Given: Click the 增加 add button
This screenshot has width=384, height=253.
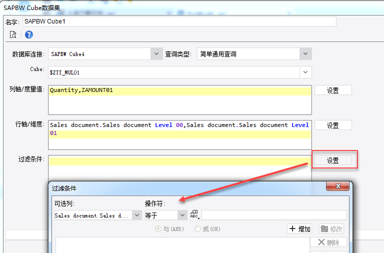Looking at the screenshot, I should pyautogui.click(x=299, y=229).
